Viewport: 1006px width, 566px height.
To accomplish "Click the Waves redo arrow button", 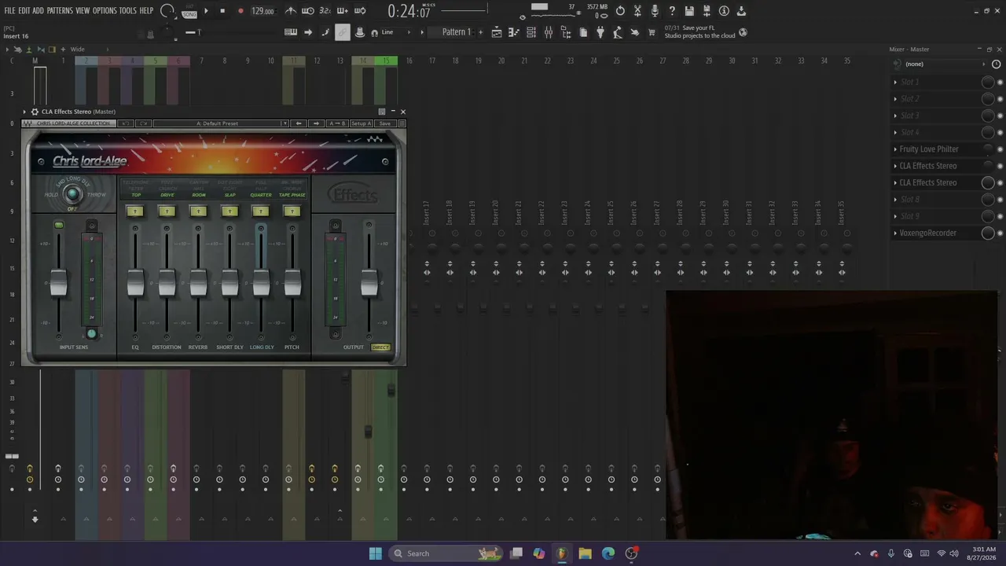I will (143, 123).
